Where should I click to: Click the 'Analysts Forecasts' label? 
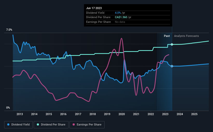tap(186, 36)
